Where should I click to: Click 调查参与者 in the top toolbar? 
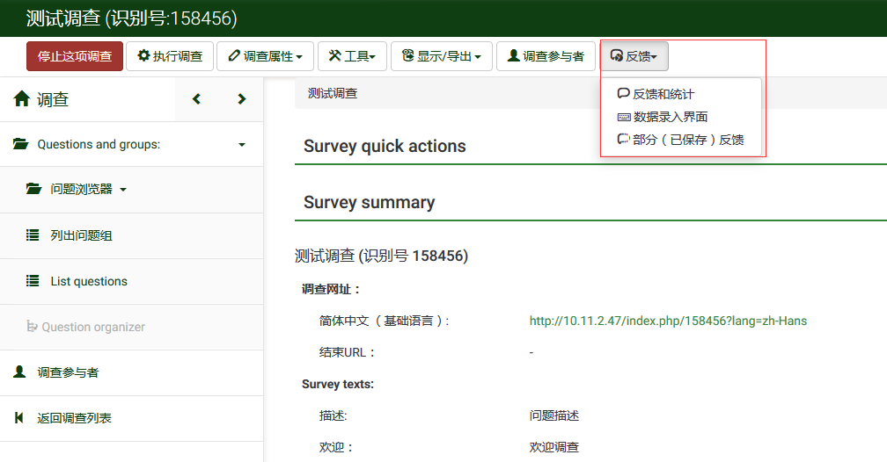(545, 56)
